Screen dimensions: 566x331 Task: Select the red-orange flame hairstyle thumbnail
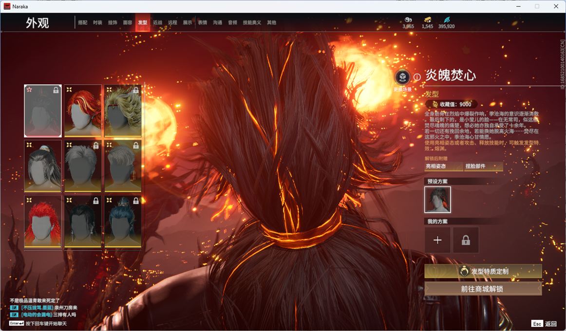pyautogui.click(x=83, y=111)
